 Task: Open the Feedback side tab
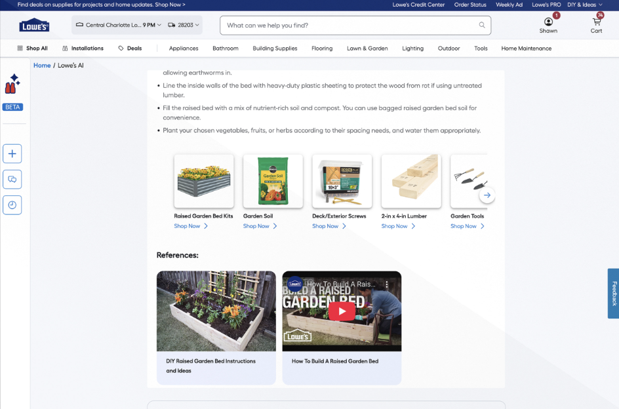pos(614,294)
